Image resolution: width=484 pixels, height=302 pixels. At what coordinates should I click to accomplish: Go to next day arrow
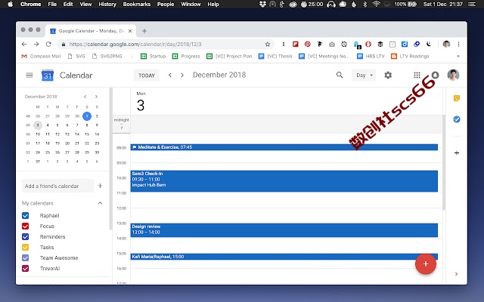coord(182,75)
